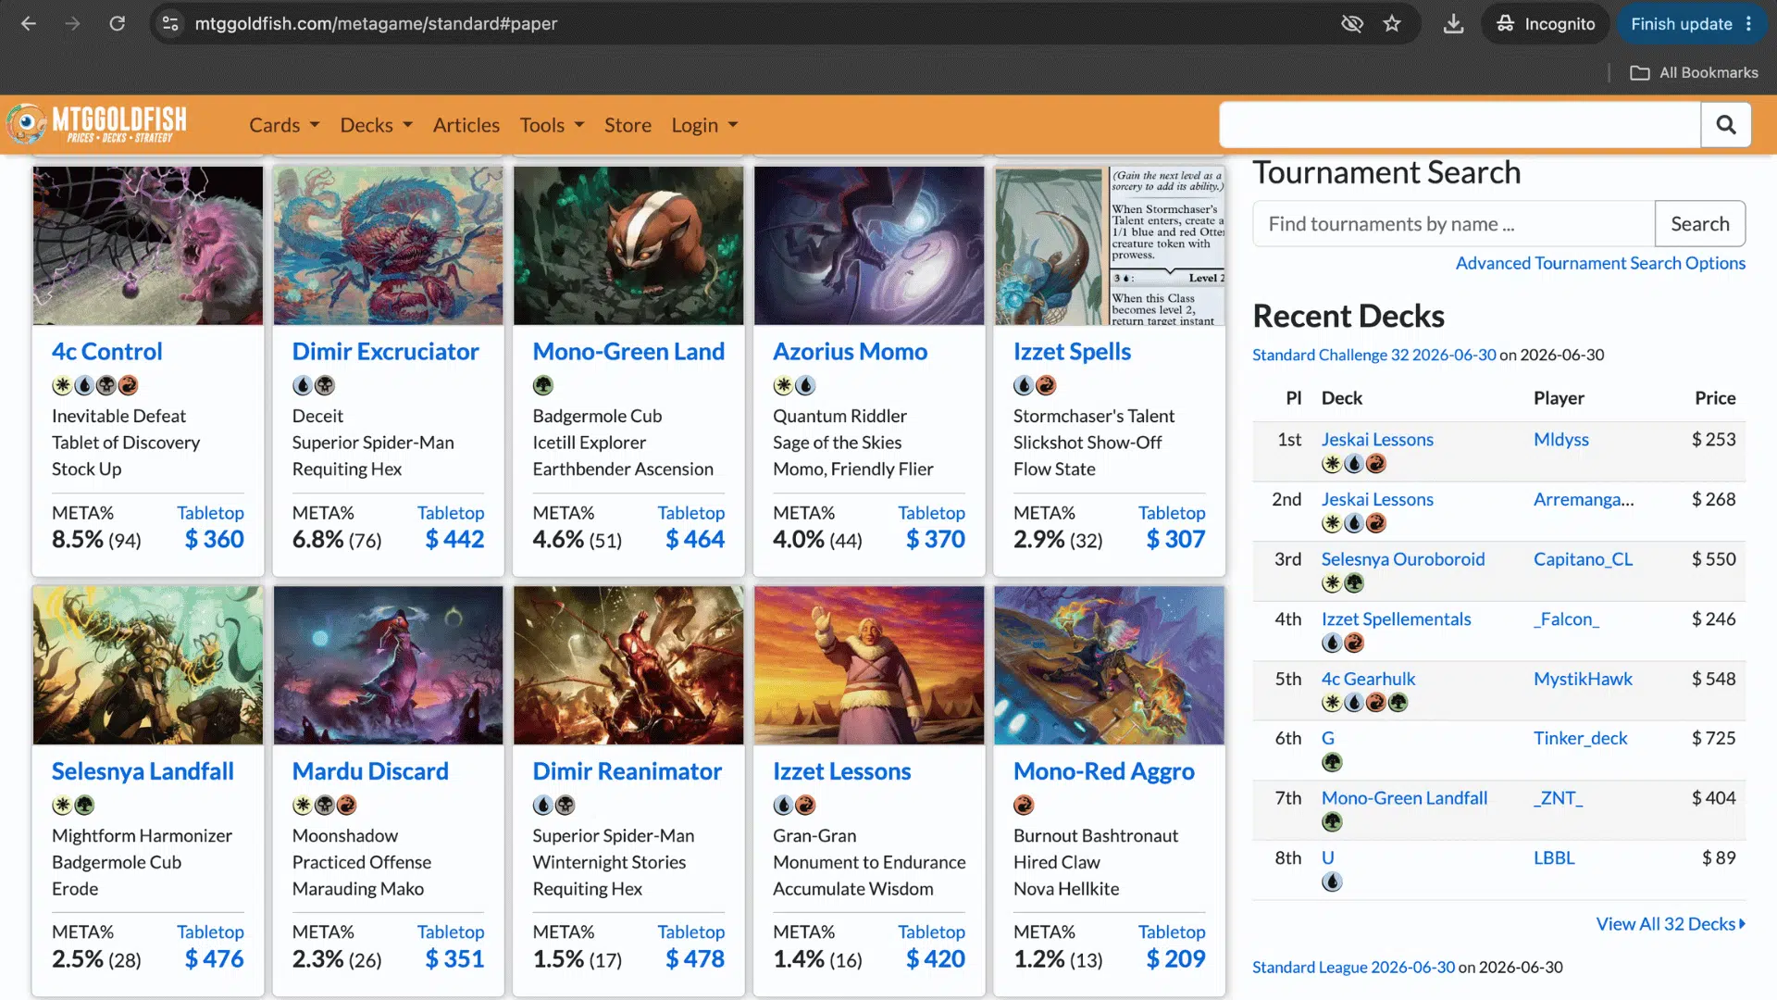Click Stormchaser's Talent card name
The width and height of the screenshot is (1777, 1000).
coord(1093,416)
